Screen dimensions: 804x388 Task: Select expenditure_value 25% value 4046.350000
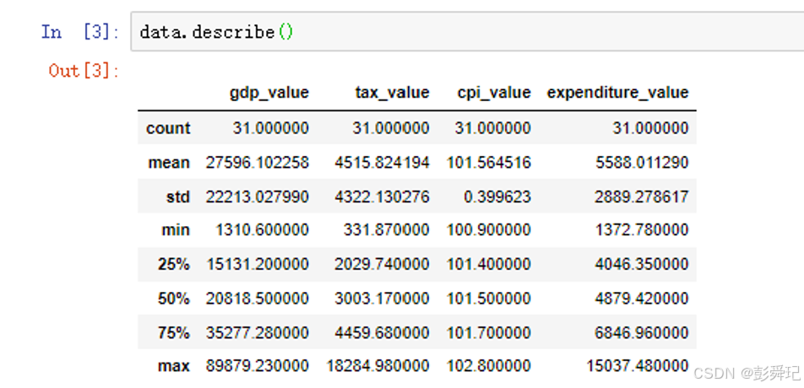[x=642, y=265]
